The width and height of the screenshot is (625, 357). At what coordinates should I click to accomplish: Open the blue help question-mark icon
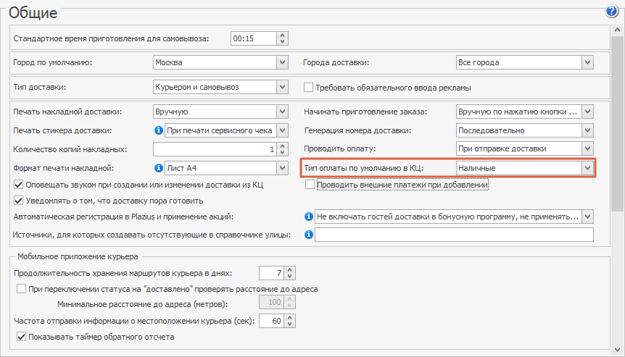611,11
